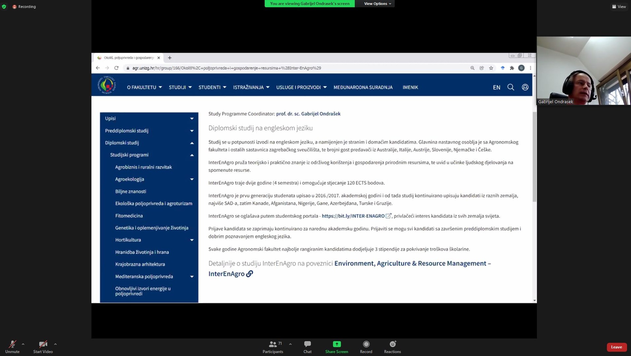Open a new browser tab
The width and height of the screenshot is (631, 356).
coord(170,58)
